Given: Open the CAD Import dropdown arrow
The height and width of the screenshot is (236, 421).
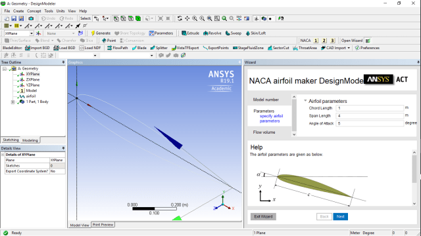Looking at the screenshot, I should [x=349, y=48].
